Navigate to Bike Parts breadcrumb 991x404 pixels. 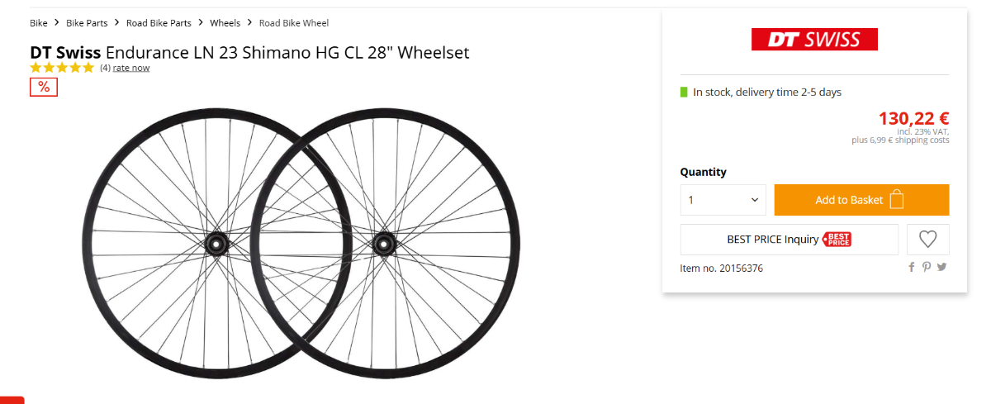tap(87, 22)
